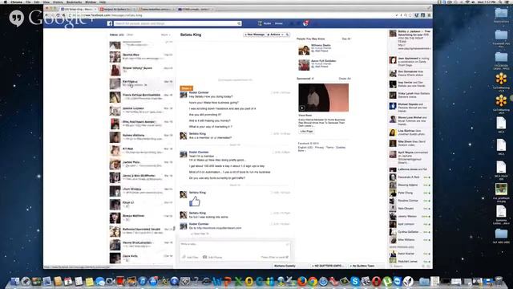This screenshot has height=289, width=513.
Task: Open Finder from the Dock
Action: click(x=14, y=281)
